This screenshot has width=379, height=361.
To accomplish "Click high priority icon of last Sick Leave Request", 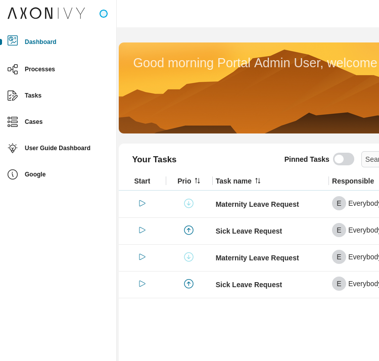I will pos(188,284).
